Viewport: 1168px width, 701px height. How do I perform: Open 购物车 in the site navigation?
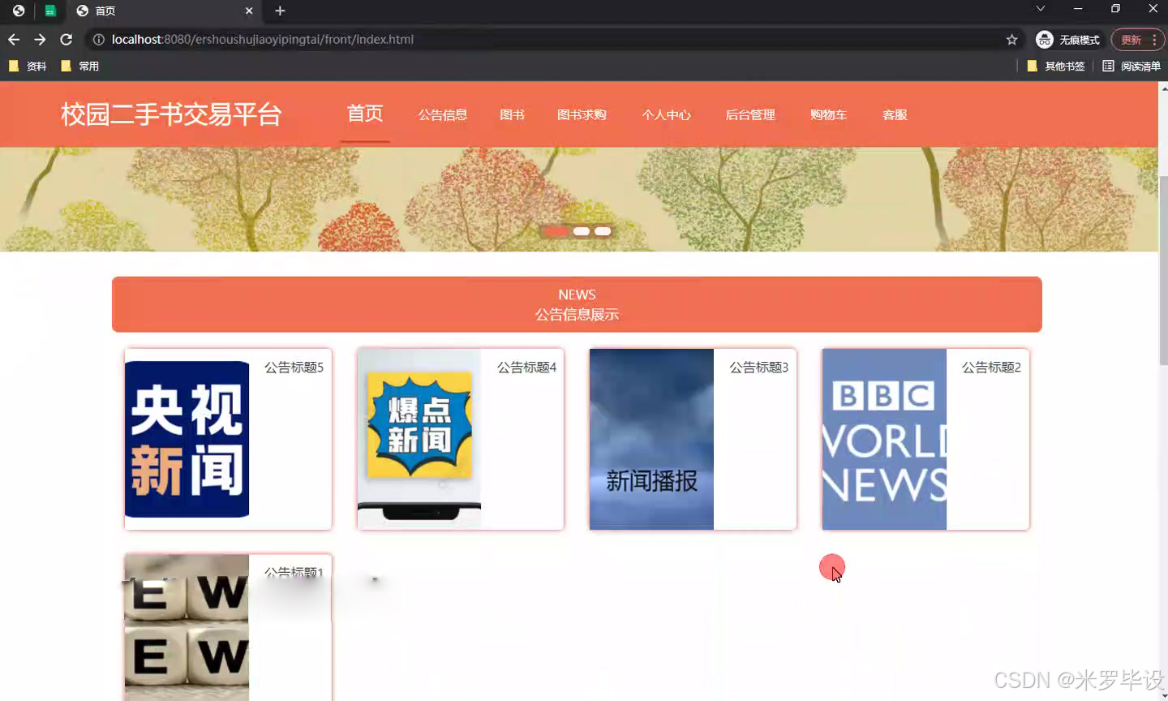828,114
